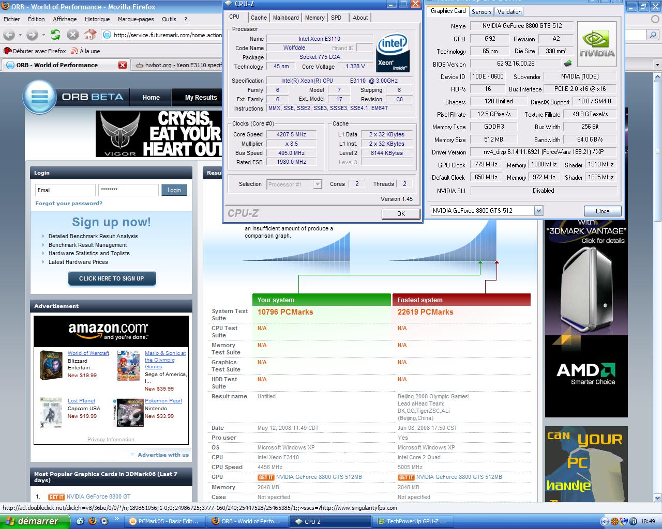Click GET IT badge beside GeForce 8800 GT
The image size is (662, 529).
[56, 497]
